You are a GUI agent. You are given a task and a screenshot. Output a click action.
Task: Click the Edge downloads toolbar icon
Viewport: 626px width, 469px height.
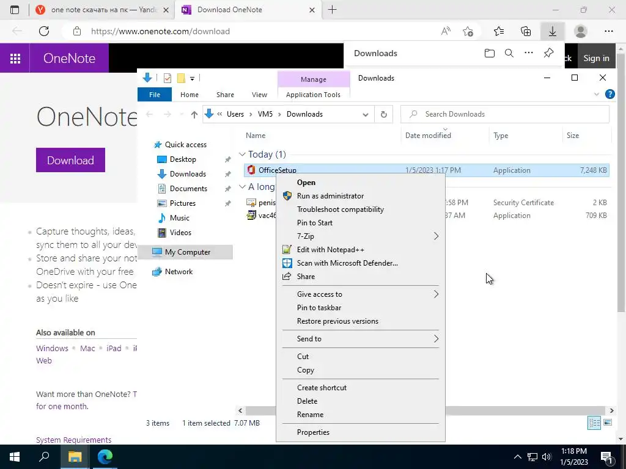click(553, 31)
